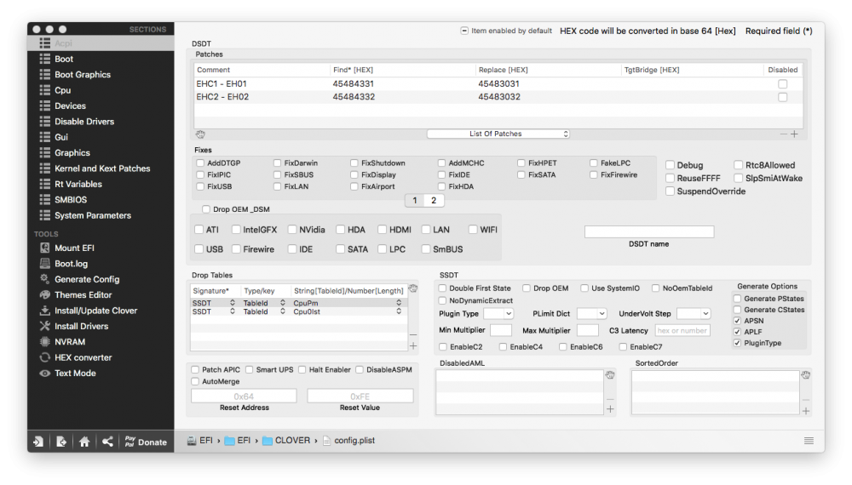The height and width of the screenshot is (485, 852).
Task: Change Type/key stepper for CpuPm row
Action: point(283,303)
